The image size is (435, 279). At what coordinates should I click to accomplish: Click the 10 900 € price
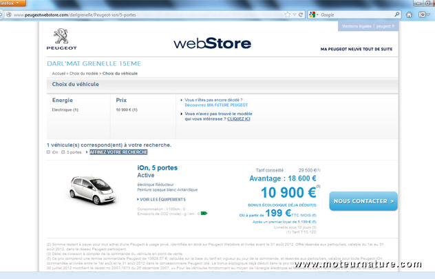288,193
